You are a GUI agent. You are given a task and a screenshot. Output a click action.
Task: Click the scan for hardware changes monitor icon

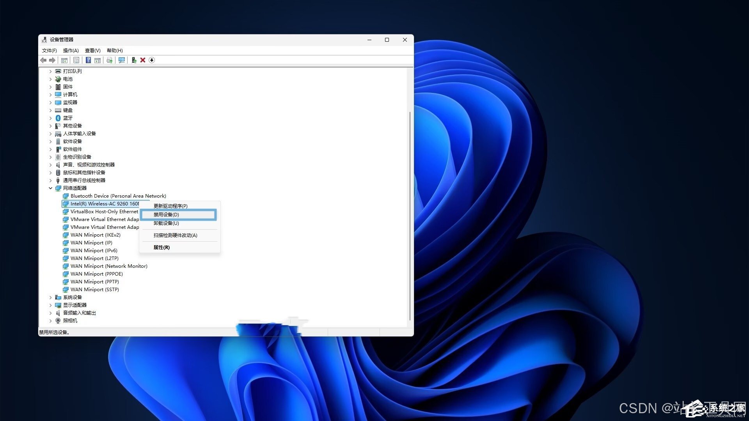click(122, 60)
